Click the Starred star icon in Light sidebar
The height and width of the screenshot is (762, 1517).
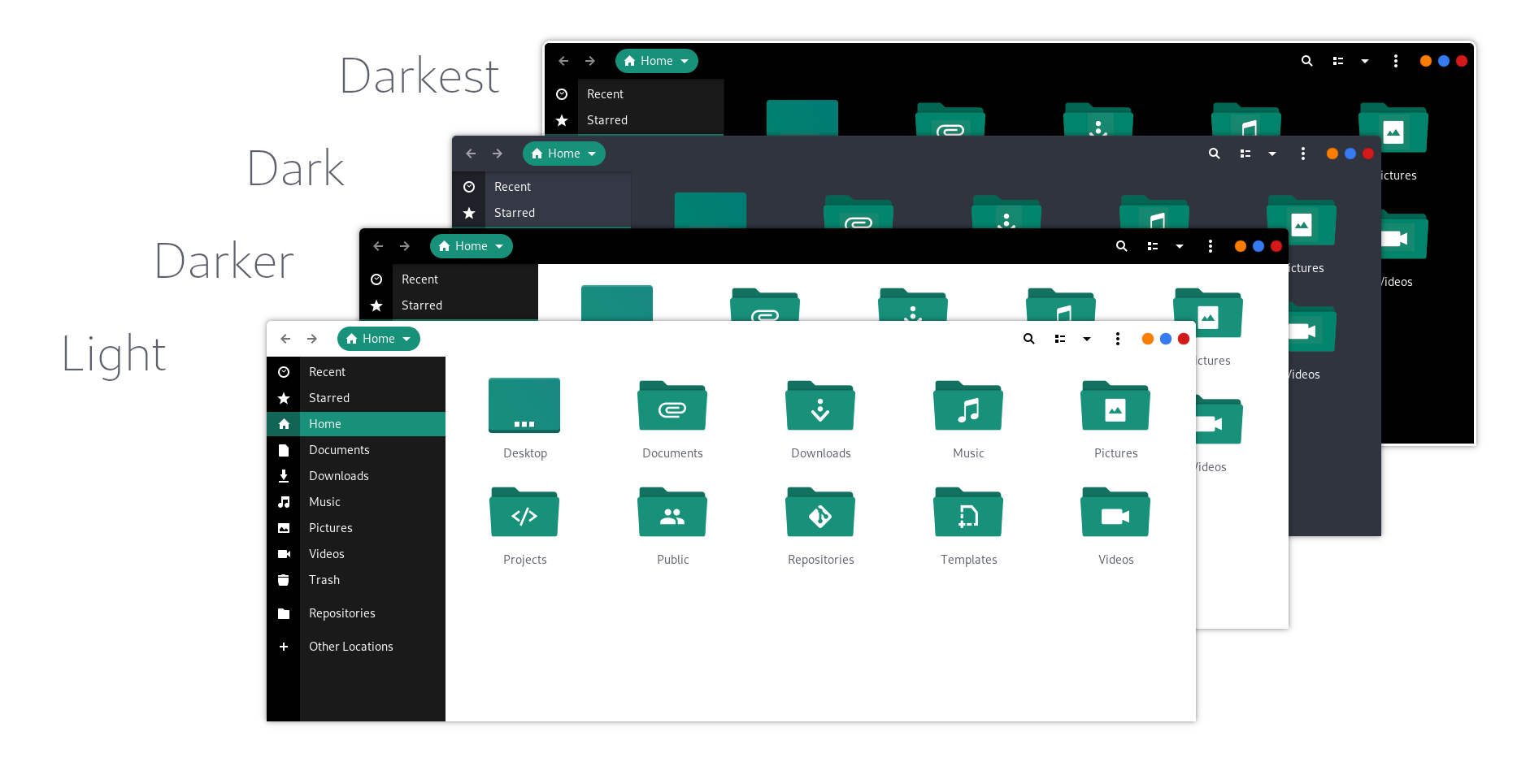284,398
